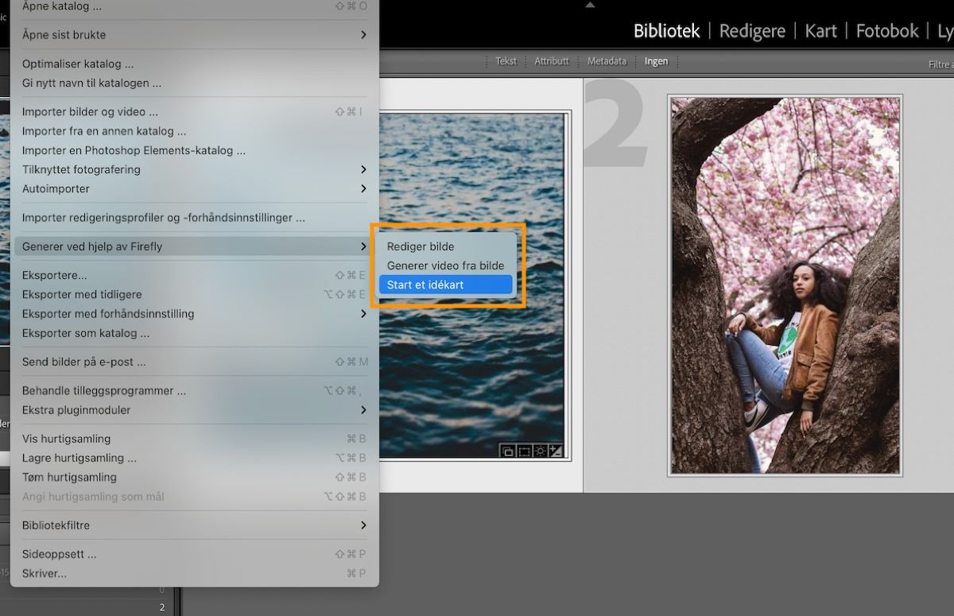
Task: Select Rediger bilde in the Firefly submenu
Action: coord(445,246)
